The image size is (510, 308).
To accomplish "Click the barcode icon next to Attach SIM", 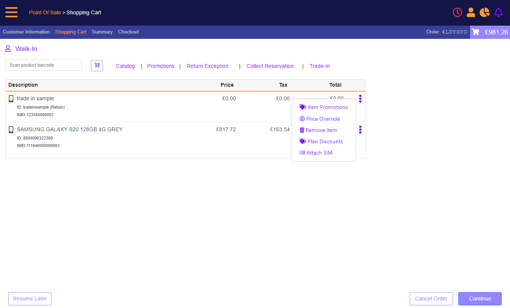I will (302, 153).
